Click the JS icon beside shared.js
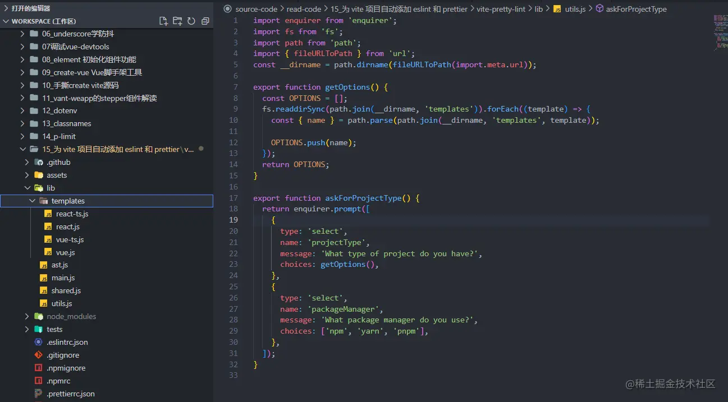Screen dimensions: 728x402 point(44,290)
